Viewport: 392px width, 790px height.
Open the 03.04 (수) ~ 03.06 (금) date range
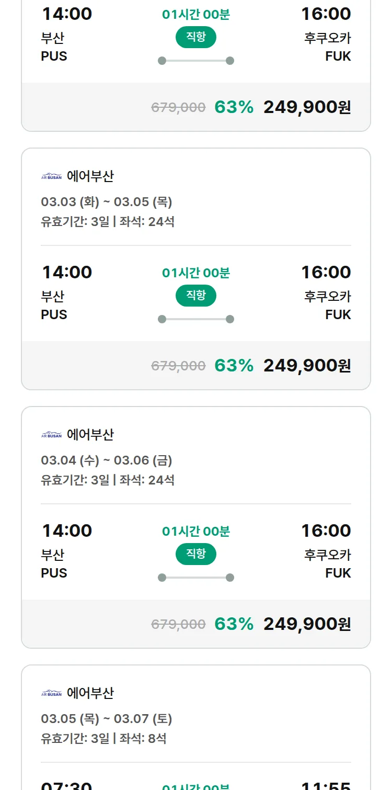(107, 460)
